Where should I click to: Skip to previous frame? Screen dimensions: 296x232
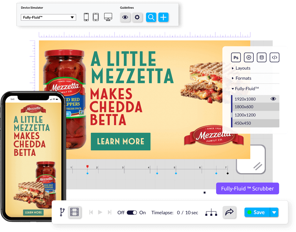(x=91, y=212)
